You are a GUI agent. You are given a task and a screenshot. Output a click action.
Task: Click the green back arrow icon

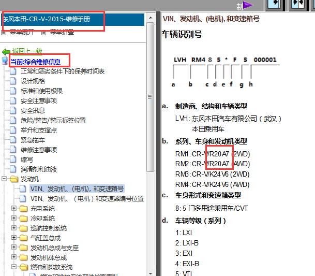pyautogui.click(x=6, y=52)
